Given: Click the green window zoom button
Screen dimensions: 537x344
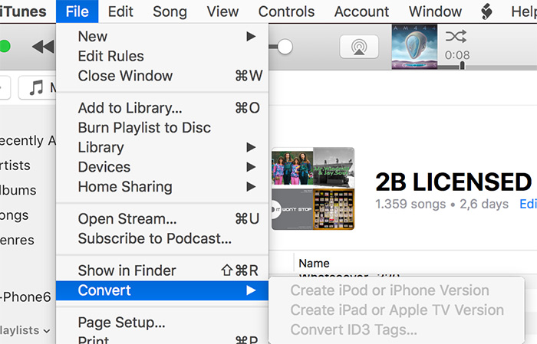Looking at the screenshot, I should point(5,46).
